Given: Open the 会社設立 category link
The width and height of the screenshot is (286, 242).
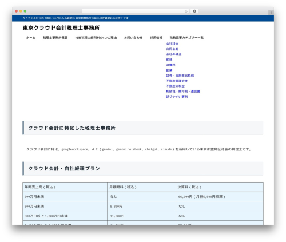Looking at the screenshot, I should (x=172, y=44).
